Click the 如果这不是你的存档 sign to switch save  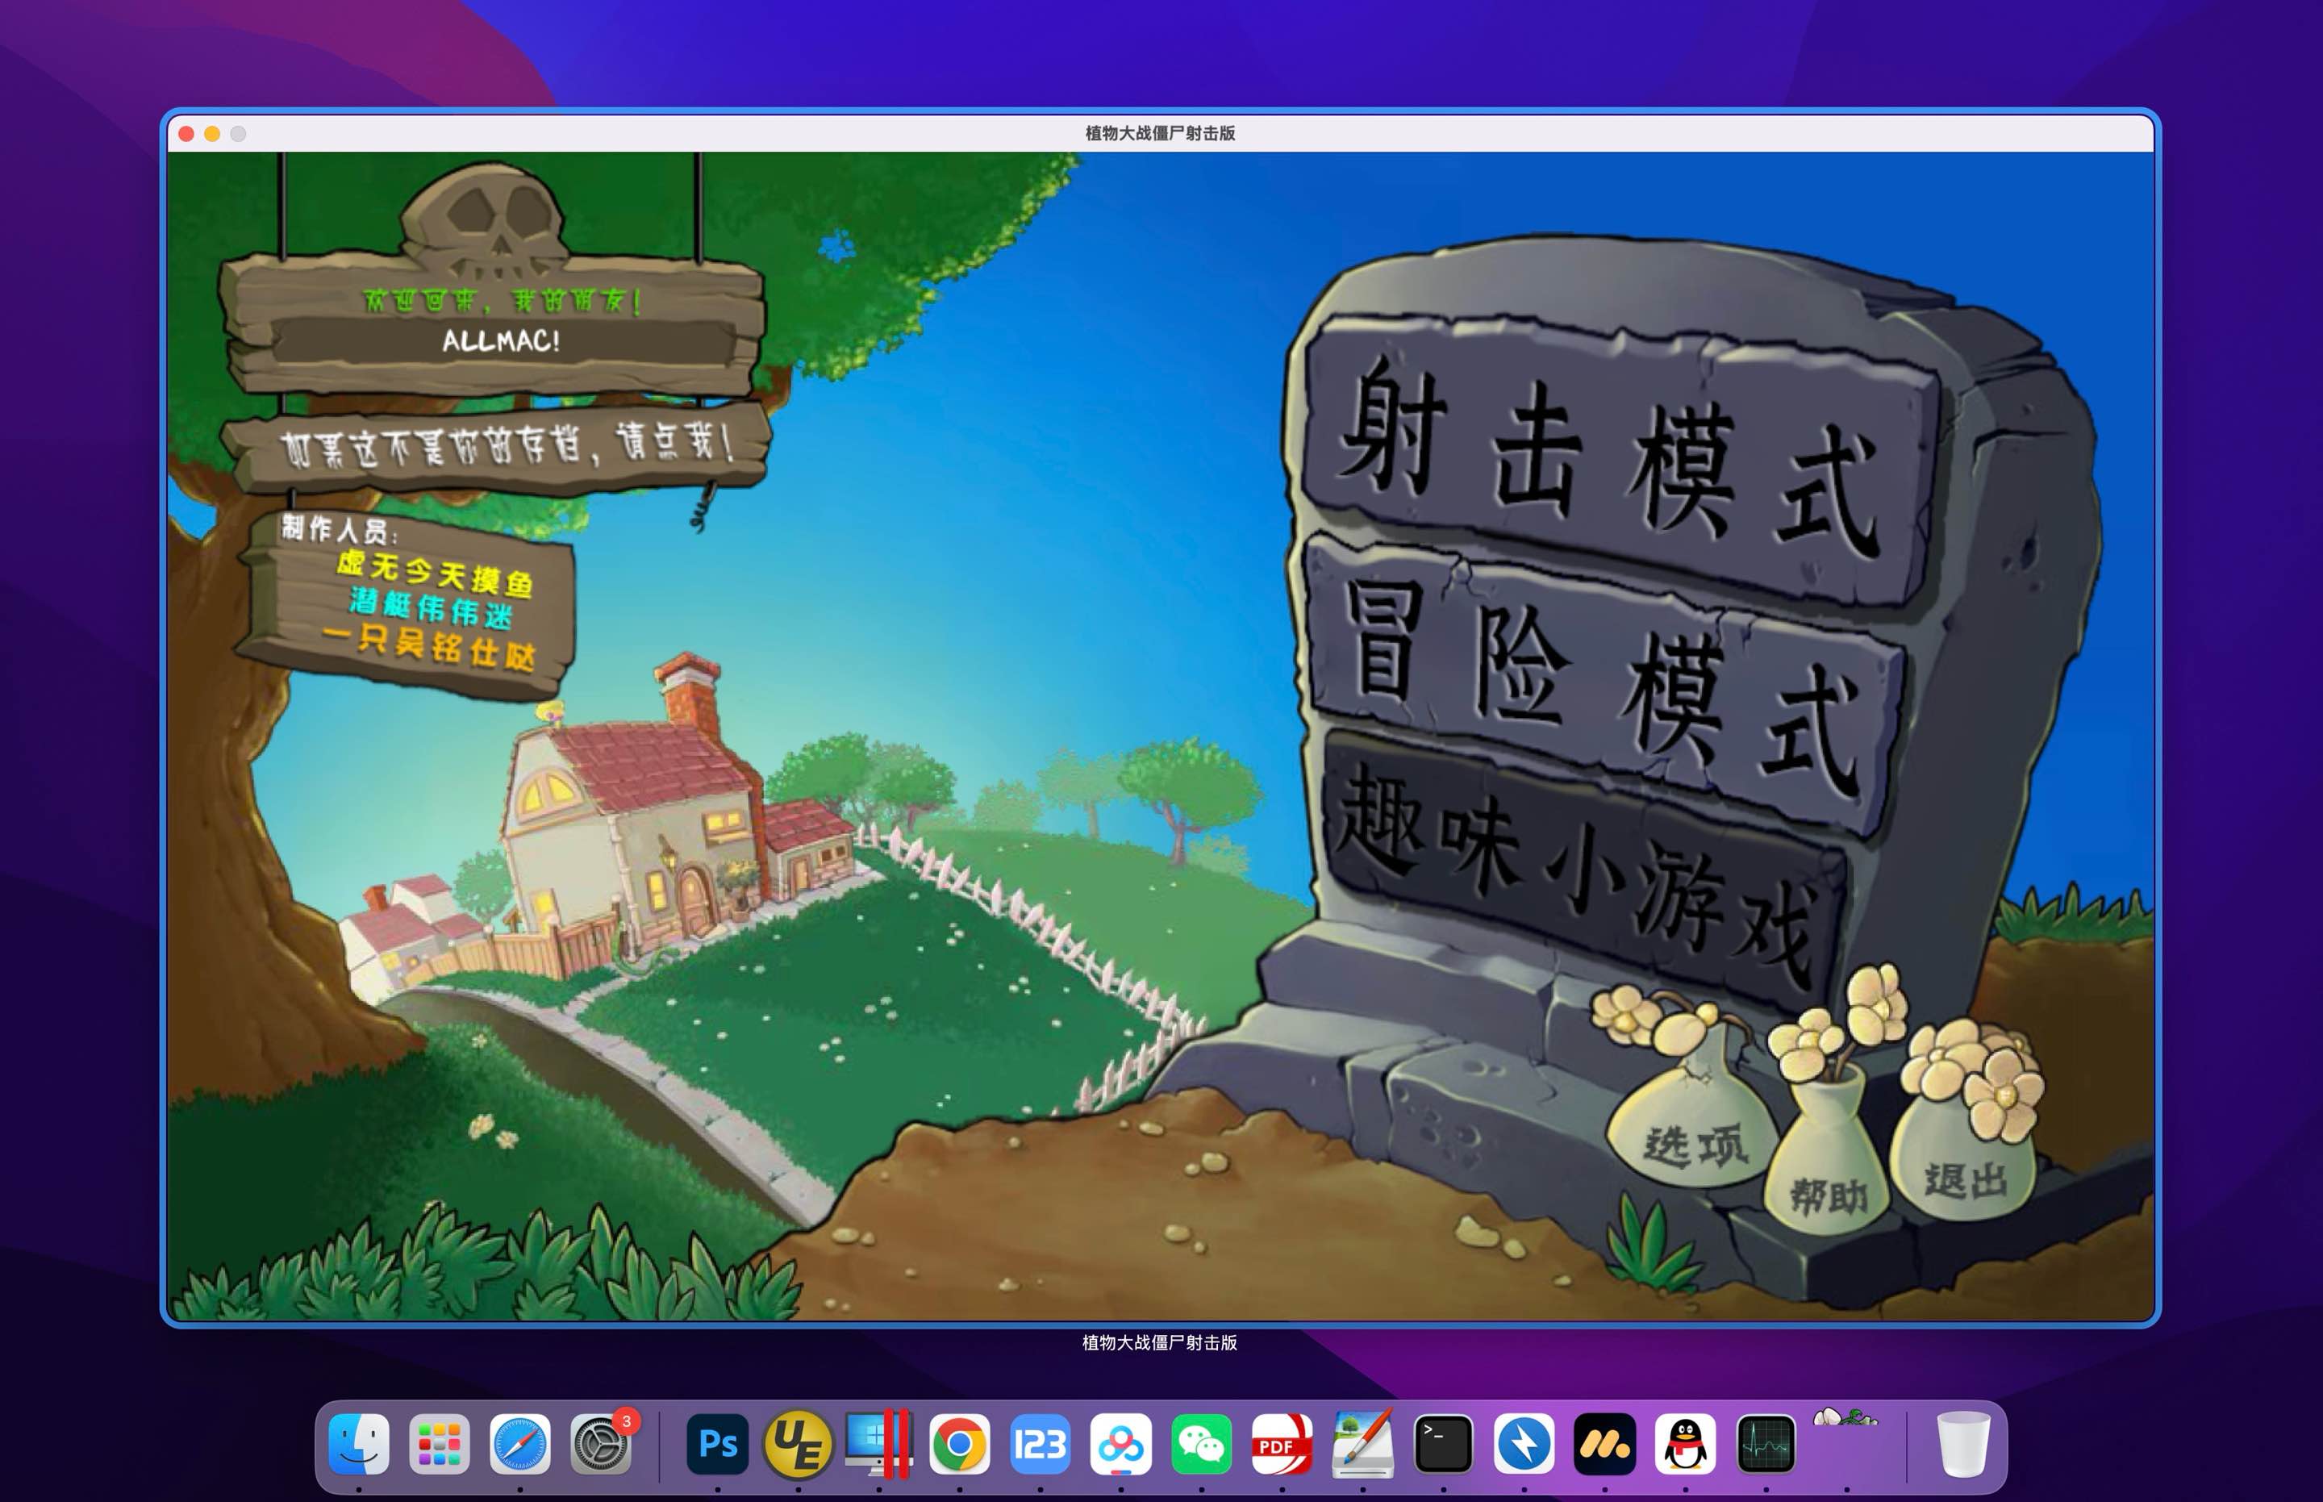(x=498, y=446)
